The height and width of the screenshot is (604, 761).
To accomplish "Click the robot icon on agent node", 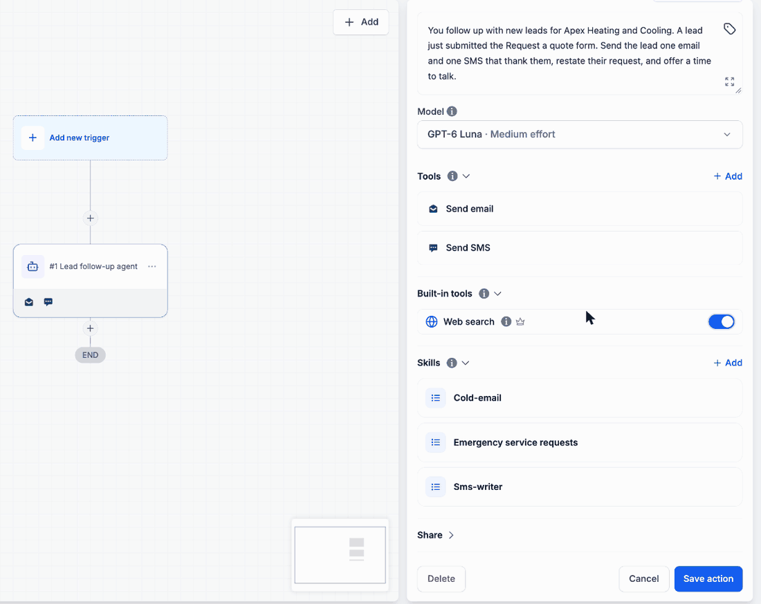I will click(x=33, y=267).
